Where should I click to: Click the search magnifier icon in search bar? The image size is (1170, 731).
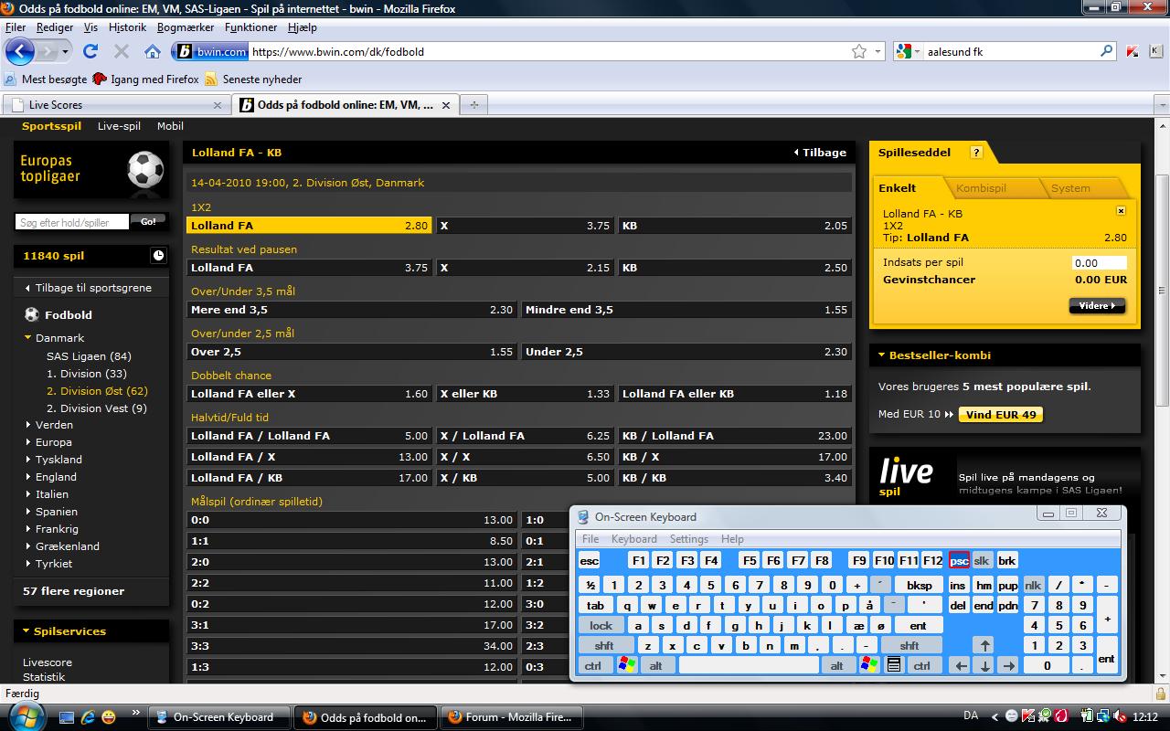[1106, 52]
